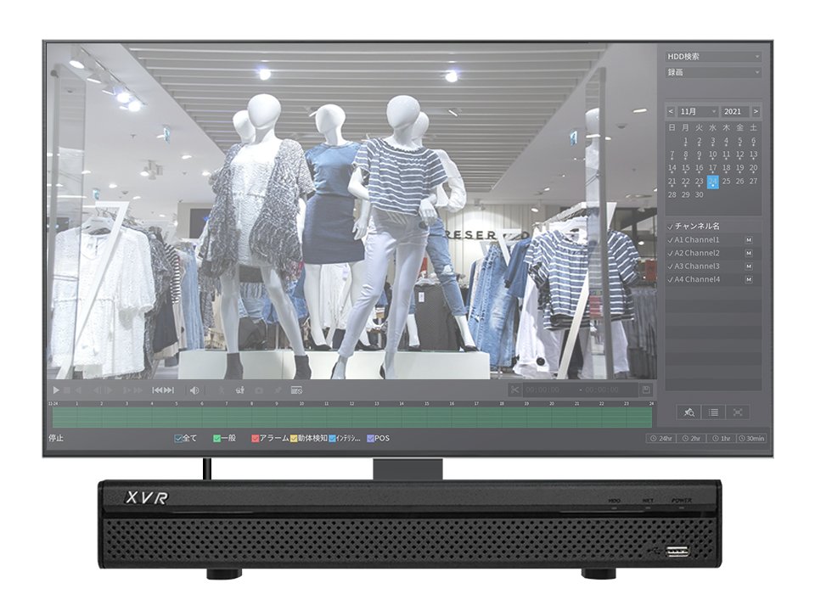
Task: Select November 24 in calendar
Action: [x=712, y=182]
